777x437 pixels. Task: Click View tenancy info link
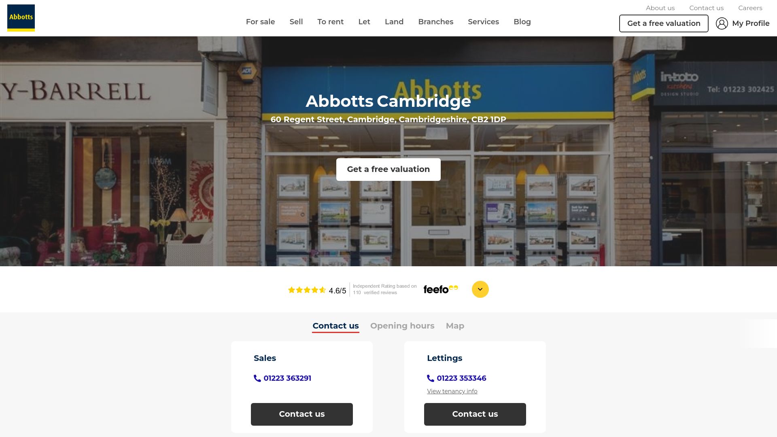(452, 391)
